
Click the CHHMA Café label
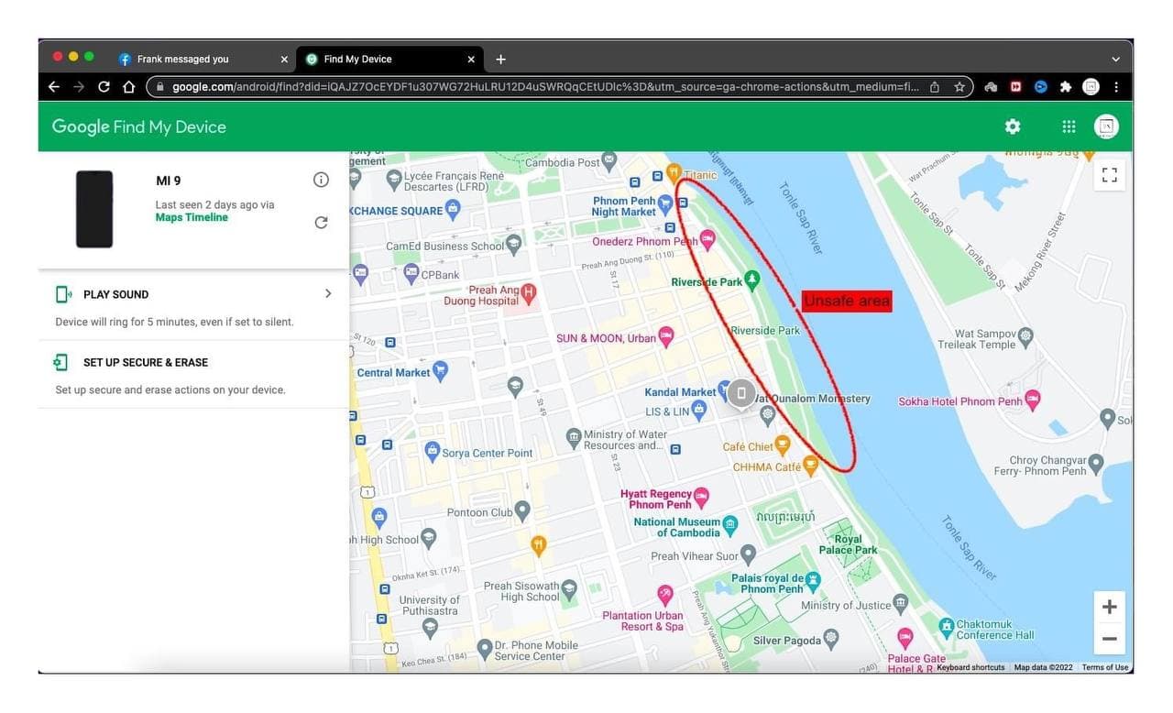767,467
